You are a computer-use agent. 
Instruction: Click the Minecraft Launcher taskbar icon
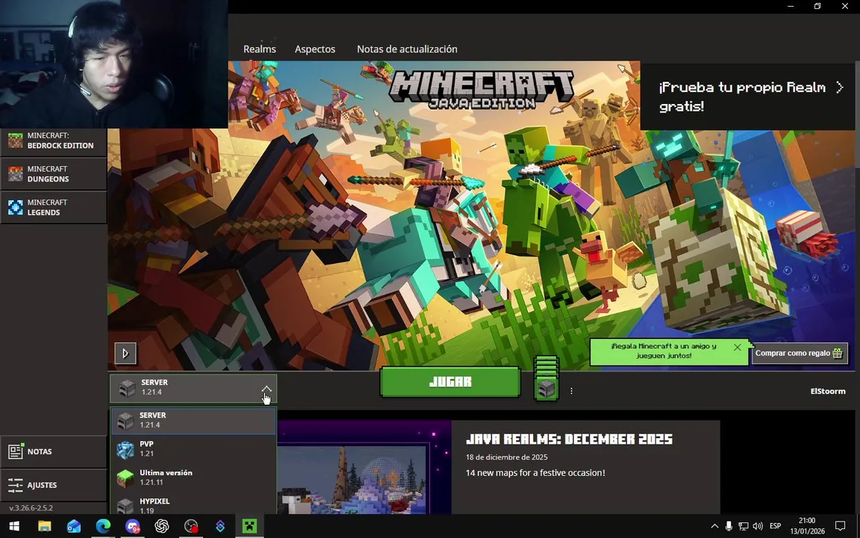249,526
